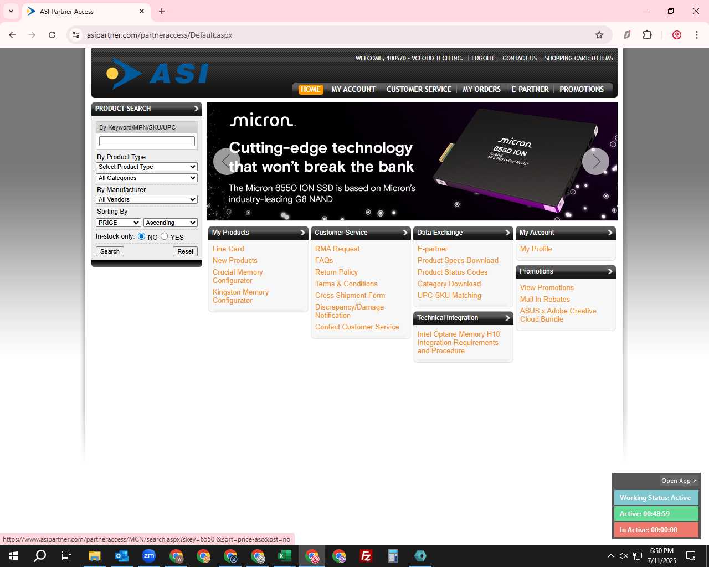
Task: Open the Windows notification center icon
Action: [x=691, y=556]
